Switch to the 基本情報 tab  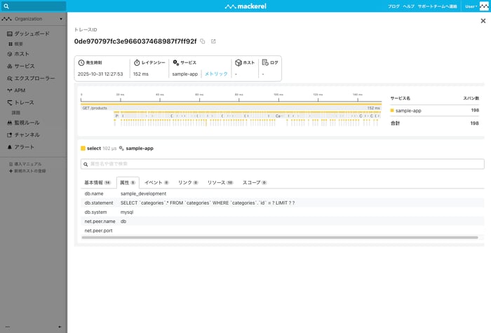(x=97, y=182)
